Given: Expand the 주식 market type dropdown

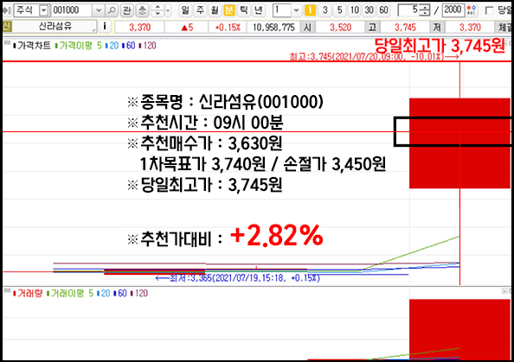Looking at the screenshot, I should pyautogui.click(x=43, y=10).
